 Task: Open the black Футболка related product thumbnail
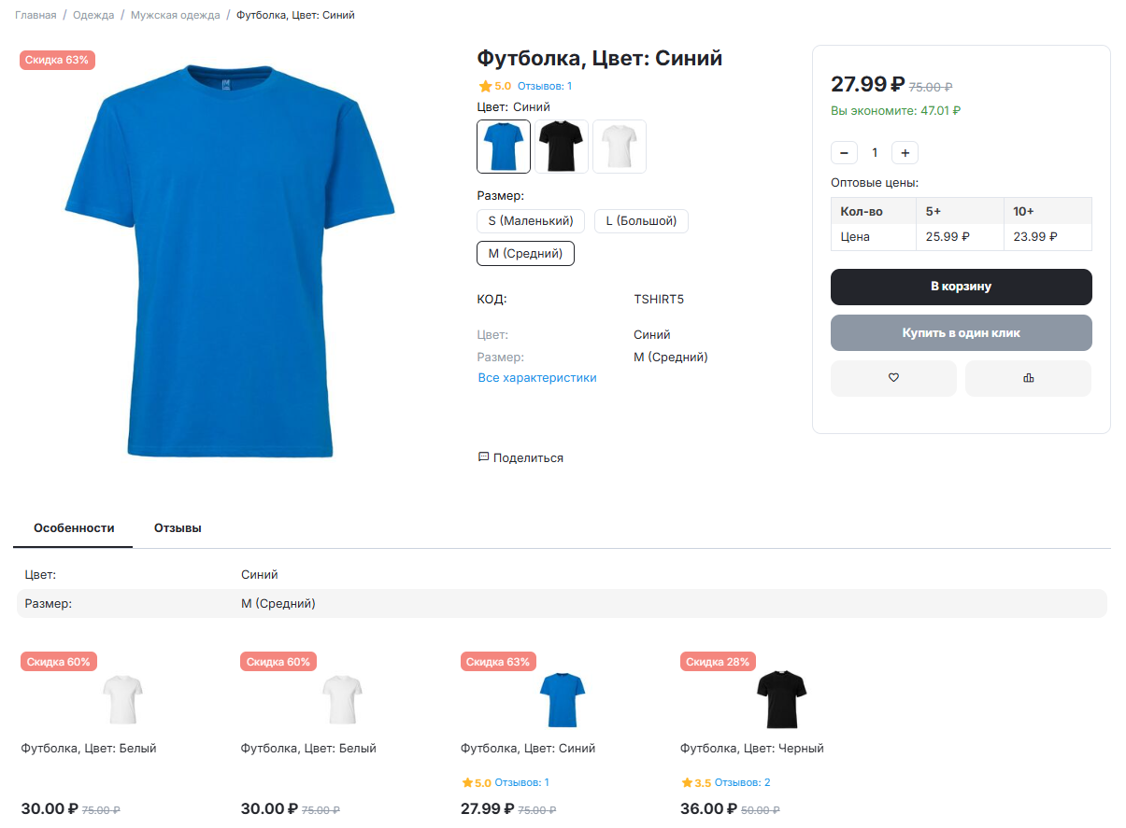(x=781, y=699)
